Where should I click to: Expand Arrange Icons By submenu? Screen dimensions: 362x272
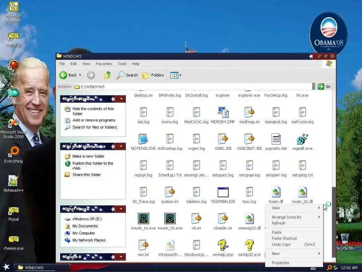[x=294, y=217]
